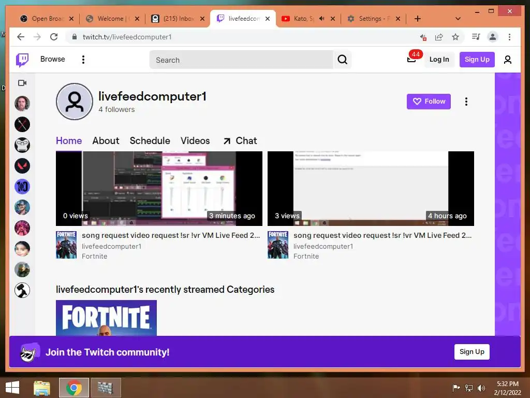
Task: Play the video streamed 4 hours ago
Action: pyautogui.click(x=371, y=189)
